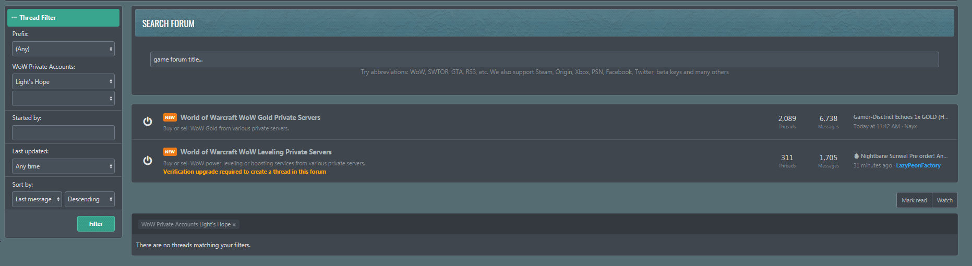The image size is (972, 266).
Task: Click 'There are no threads matching your filters' text
Action: (193, 245)
